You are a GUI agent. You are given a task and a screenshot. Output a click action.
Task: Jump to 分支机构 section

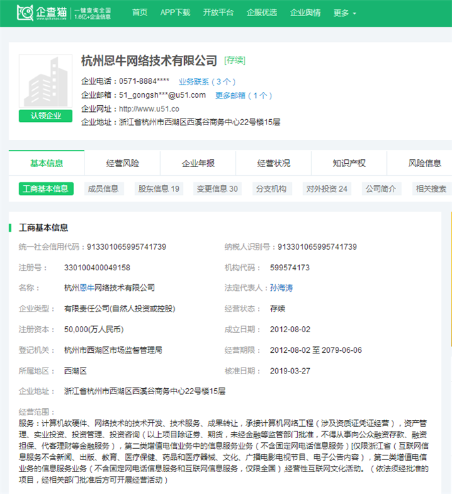coord(272,188)
